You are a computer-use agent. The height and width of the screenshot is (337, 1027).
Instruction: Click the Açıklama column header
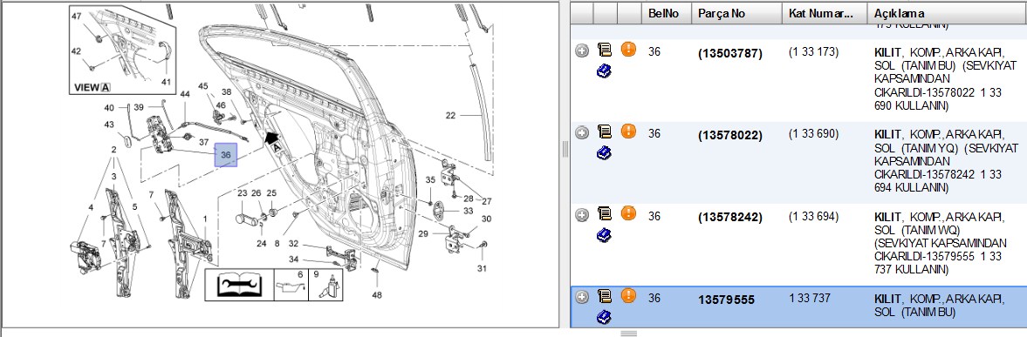(x=947, y=13)
